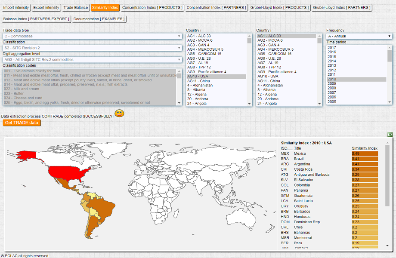Click Mexico's 0.49 similarity color bar
This screenshot has height=258, width=396.
(x=364, y=154)
